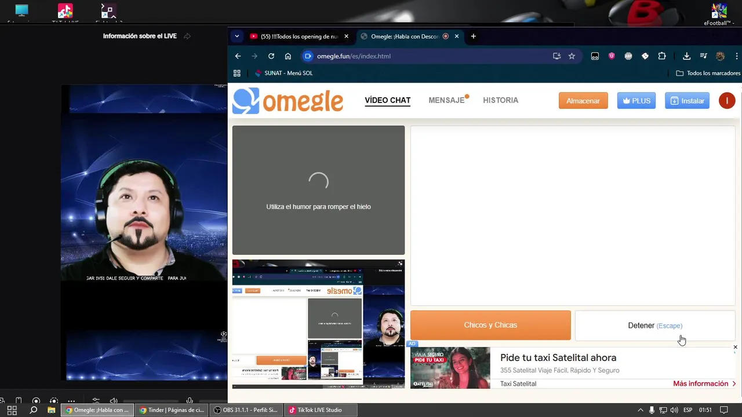This screenshot has width=742, height=417.
Task: Open the media control playlist icon
Action: pos(703,56)
